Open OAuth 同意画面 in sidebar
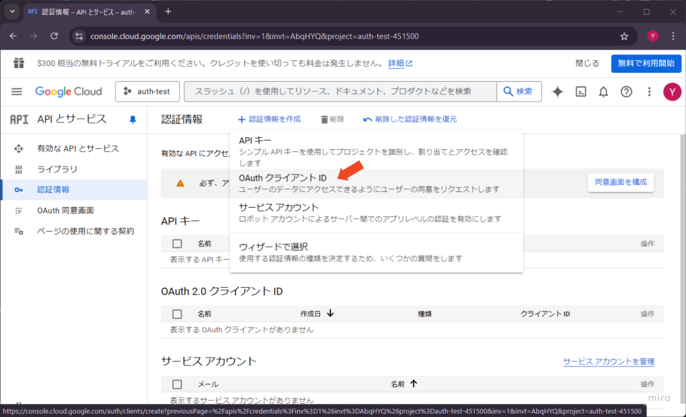Screen dimensions: 686x417 tap(73, 210)
